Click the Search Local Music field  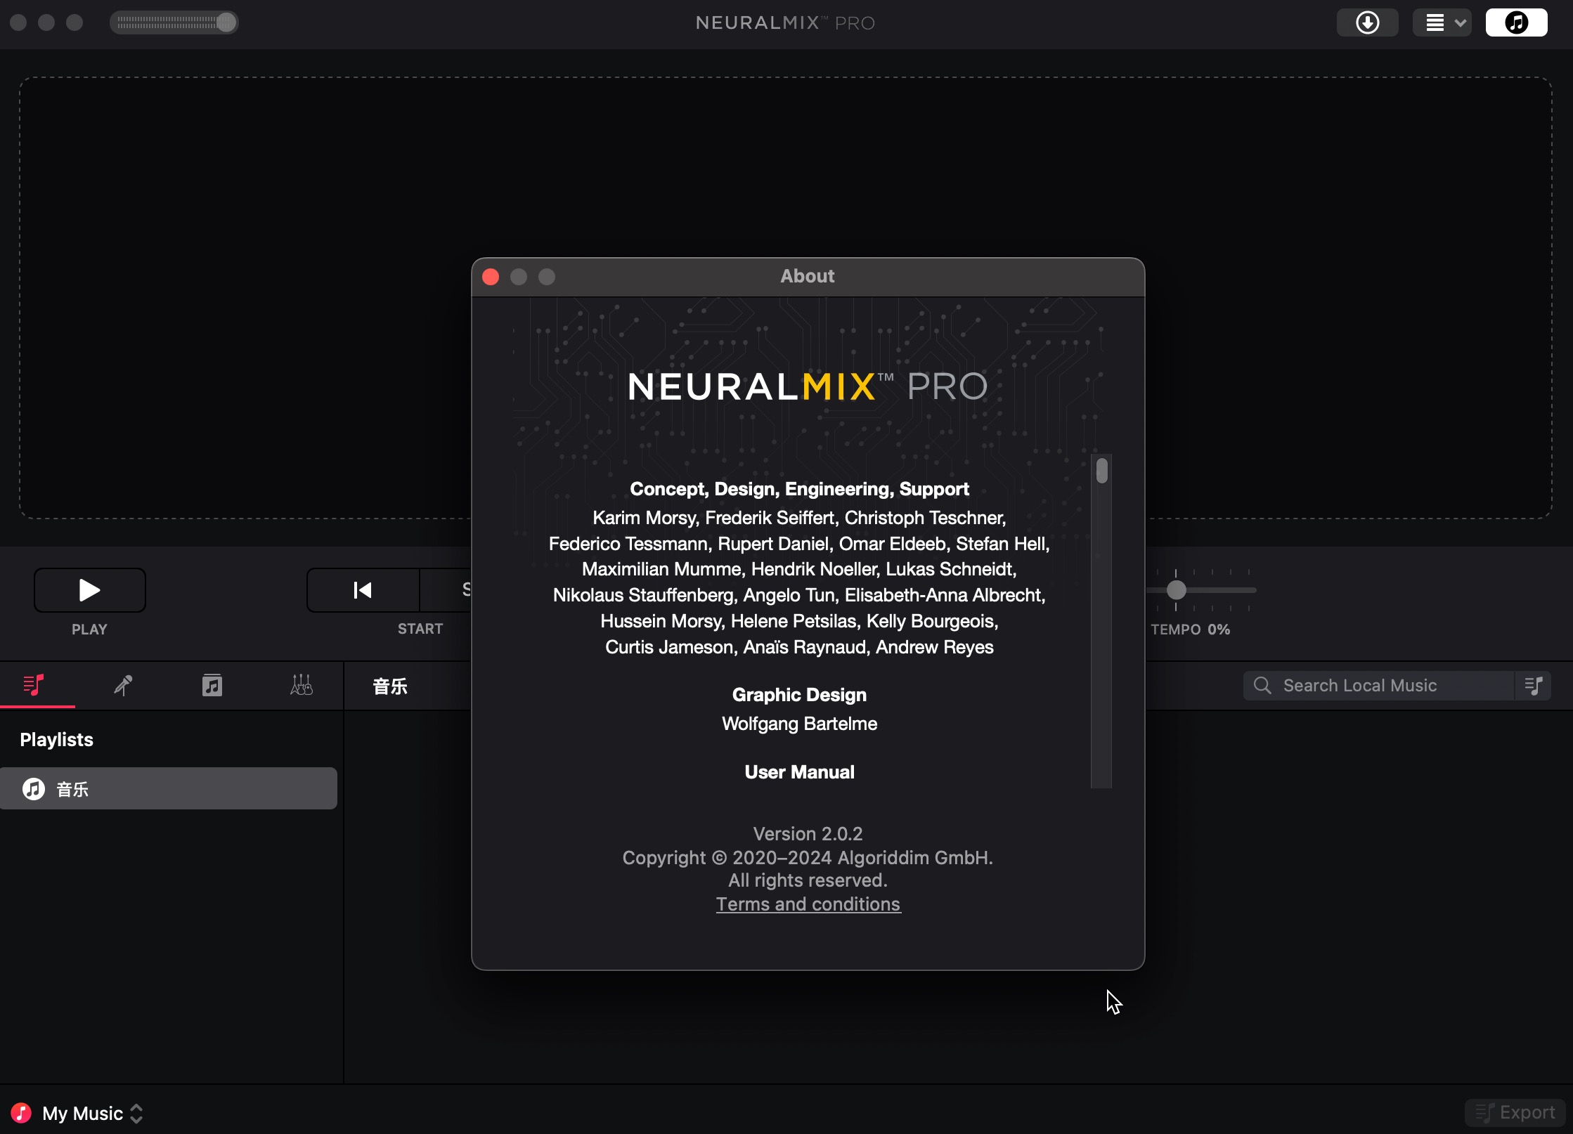pyautogui.click(x=1378, y=685)
